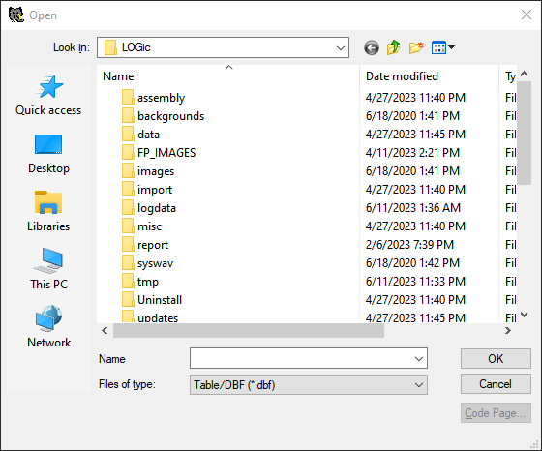Browse the Network location
Screen dimensions: 542x451
coord(48,327)
